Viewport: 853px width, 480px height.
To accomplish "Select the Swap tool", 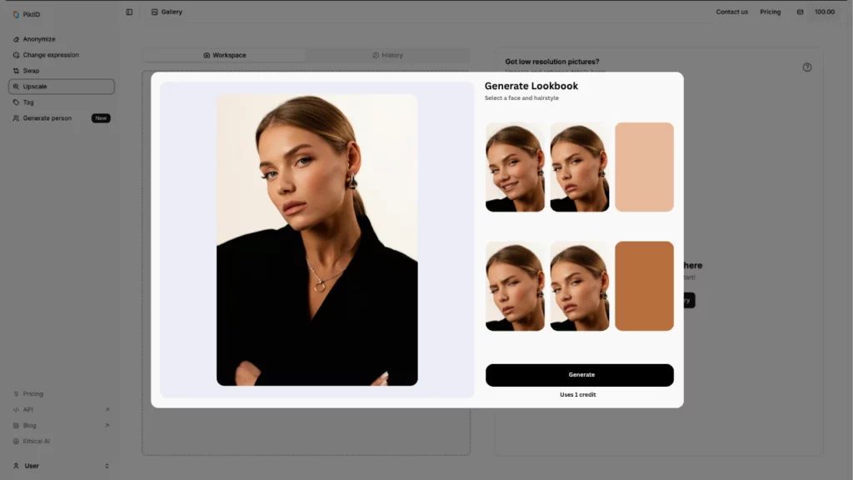I will 31,70.
